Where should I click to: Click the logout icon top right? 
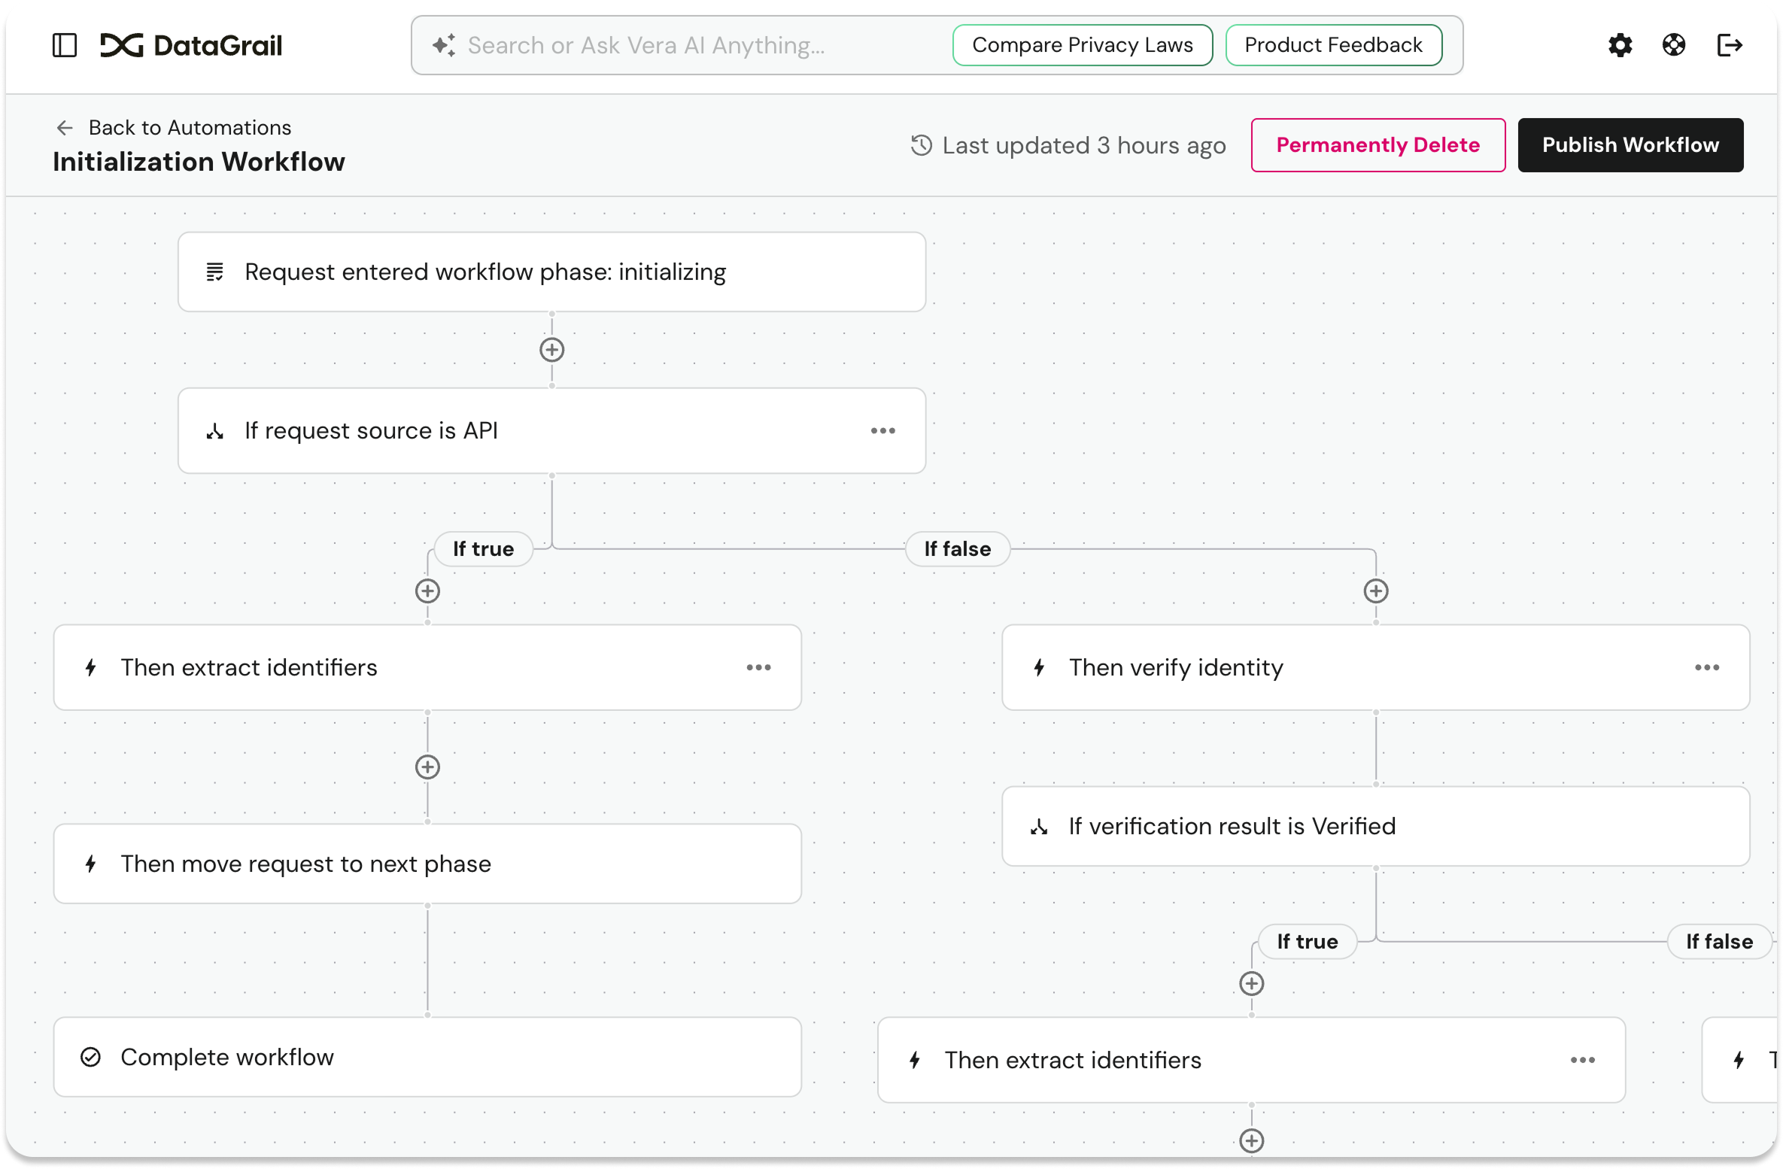tap(1730, 45)
